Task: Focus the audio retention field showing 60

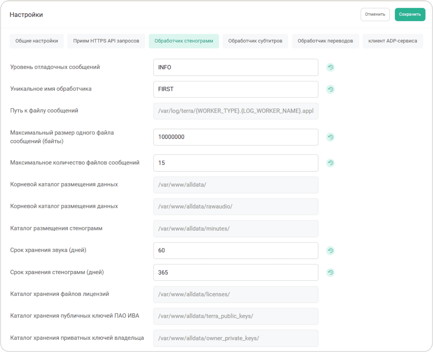Action: point(236,251)
